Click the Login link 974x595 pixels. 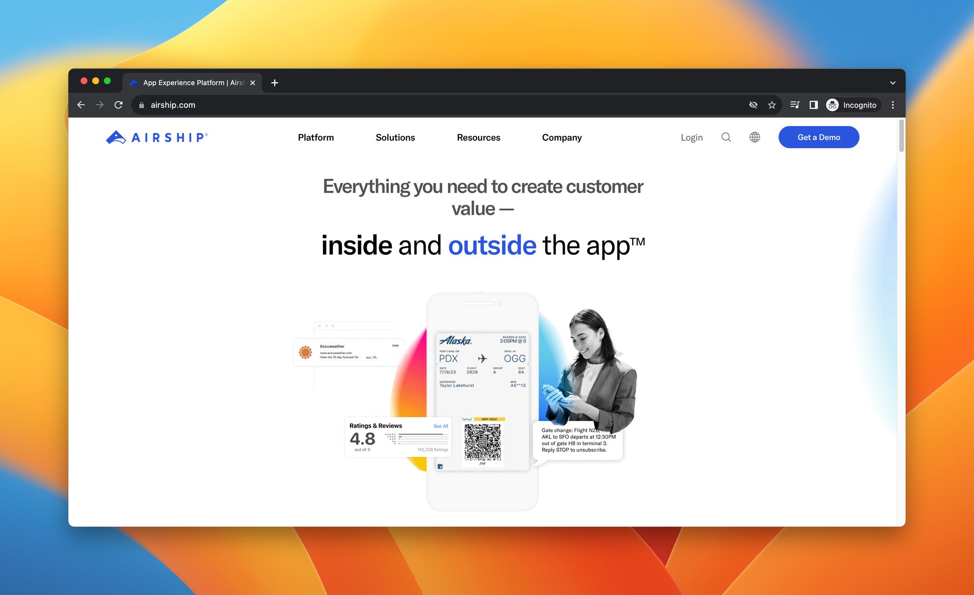point(692,137)
